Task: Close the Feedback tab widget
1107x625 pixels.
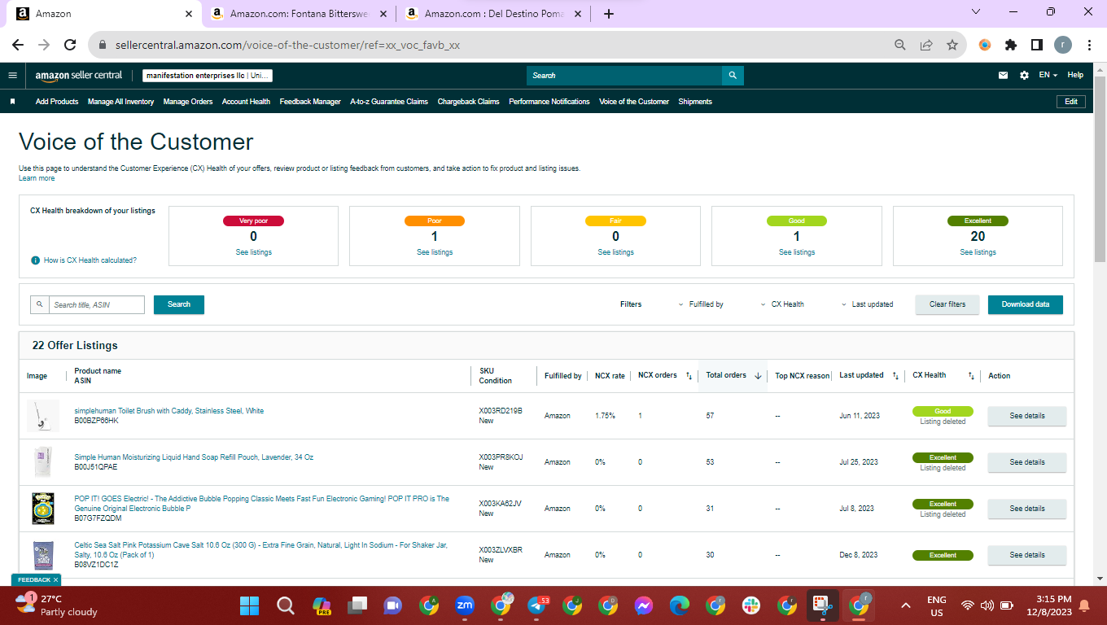Action: tap(56, 579)
